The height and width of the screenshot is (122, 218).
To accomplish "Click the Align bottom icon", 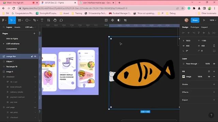I will tap(209, 33).
